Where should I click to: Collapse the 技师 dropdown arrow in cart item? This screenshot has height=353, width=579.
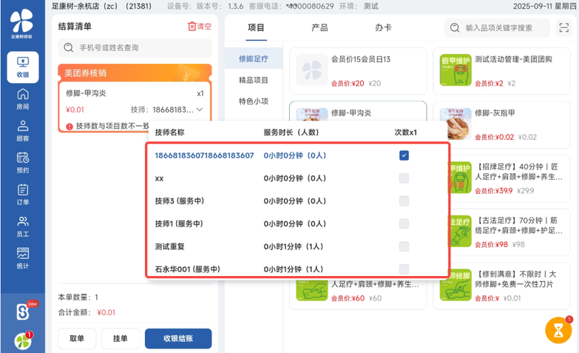click(199, 110)
